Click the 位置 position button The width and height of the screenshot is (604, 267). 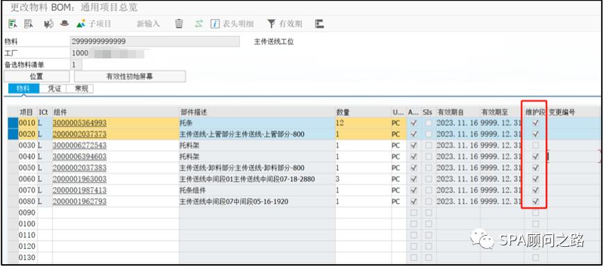37,76
